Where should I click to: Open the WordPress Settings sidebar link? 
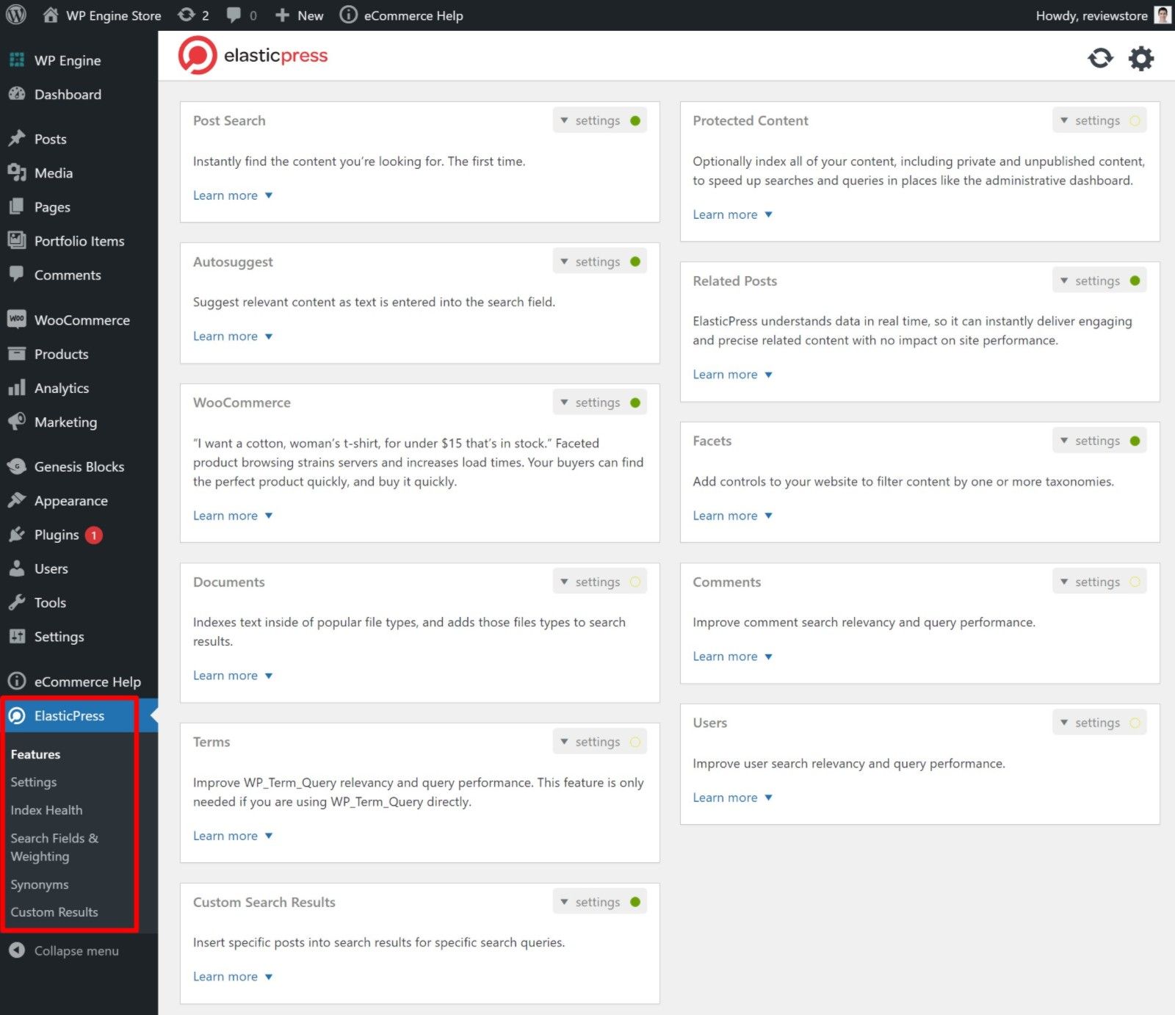pyautogui.click(x=59, y=637)
